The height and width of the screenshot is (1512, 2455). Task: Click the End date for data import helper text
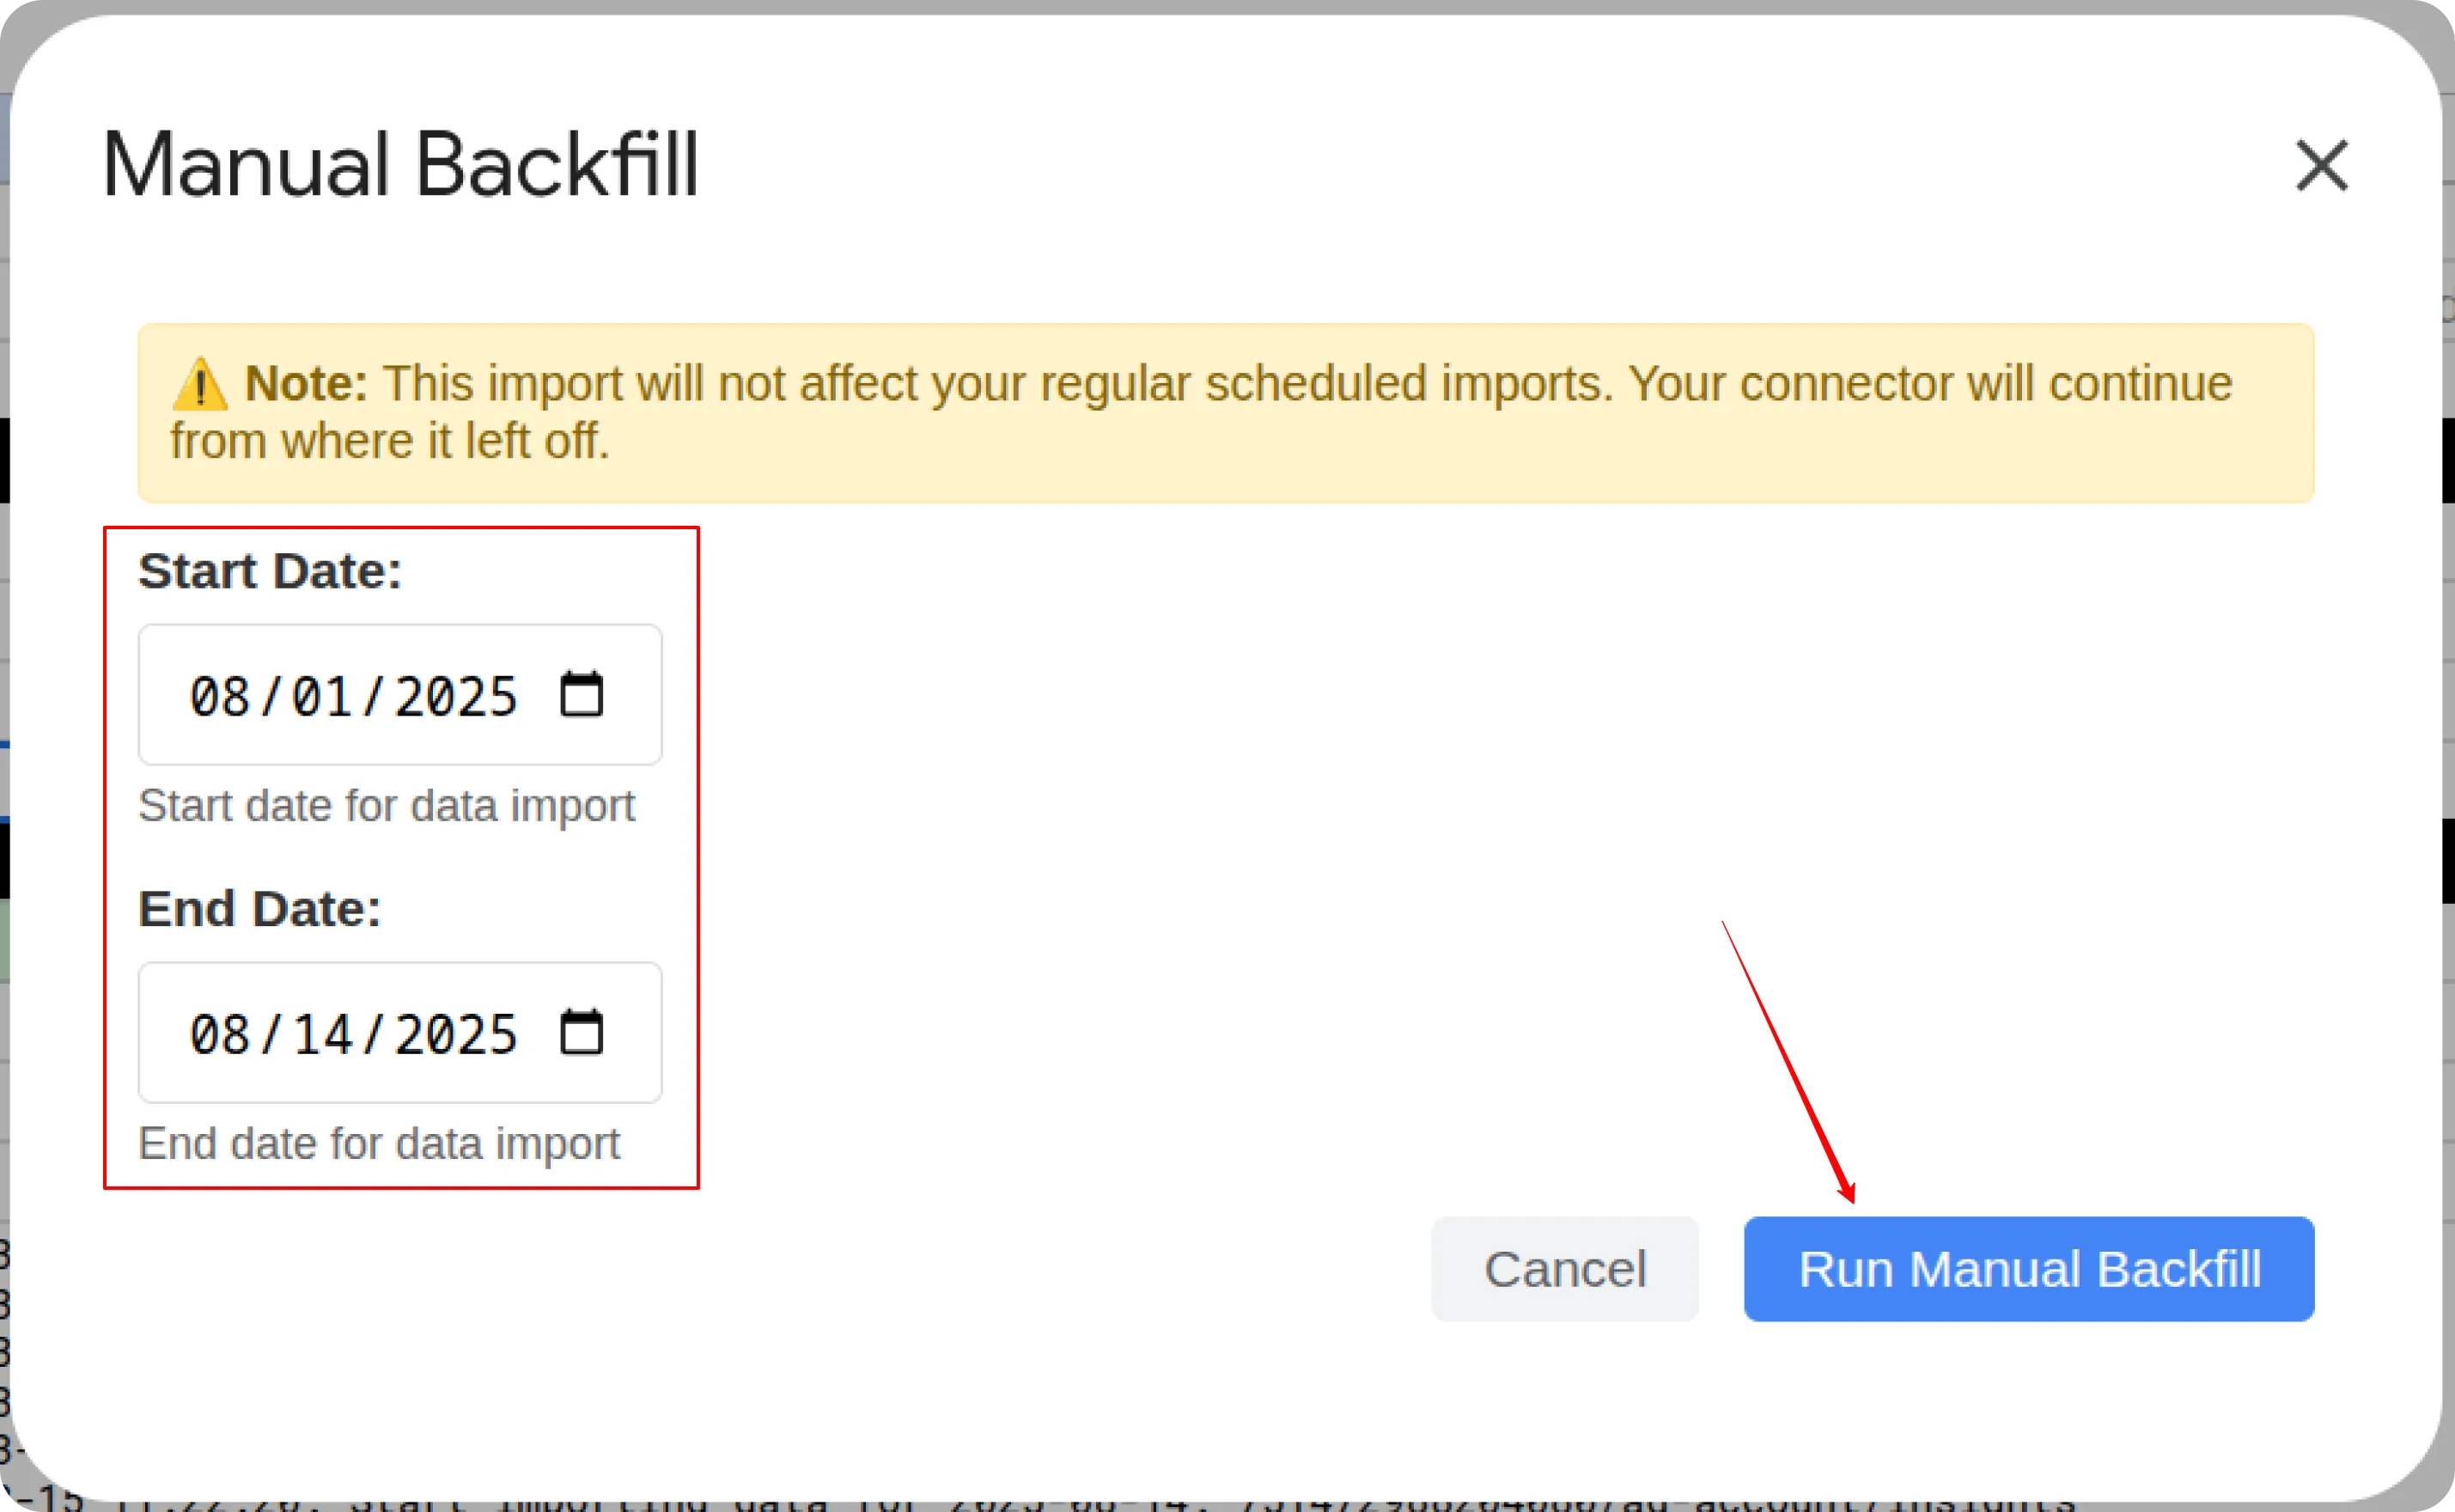(x=379, y=1143)
